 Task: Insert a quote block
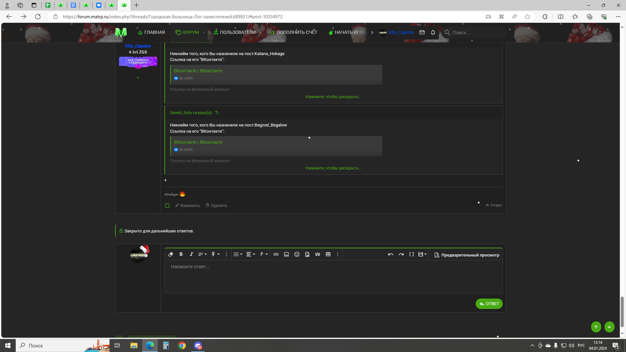317,254
